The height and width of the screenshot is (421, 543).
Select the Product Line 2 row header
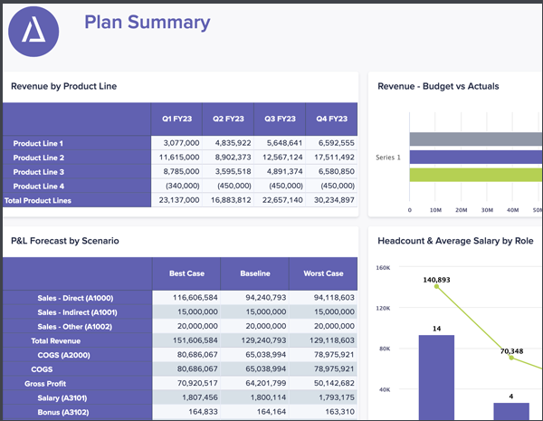(77, 158)
